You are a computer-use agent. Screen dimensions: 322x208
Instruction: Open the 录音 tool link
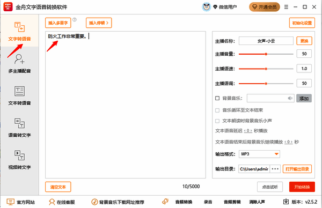[x=208, y=202]
